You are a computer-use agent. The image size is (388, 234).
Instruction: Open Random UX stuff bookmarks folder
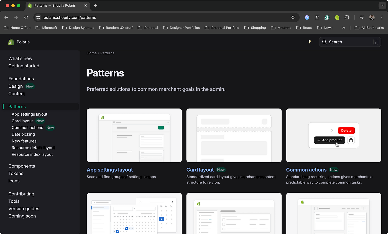(x=116, y=28)
